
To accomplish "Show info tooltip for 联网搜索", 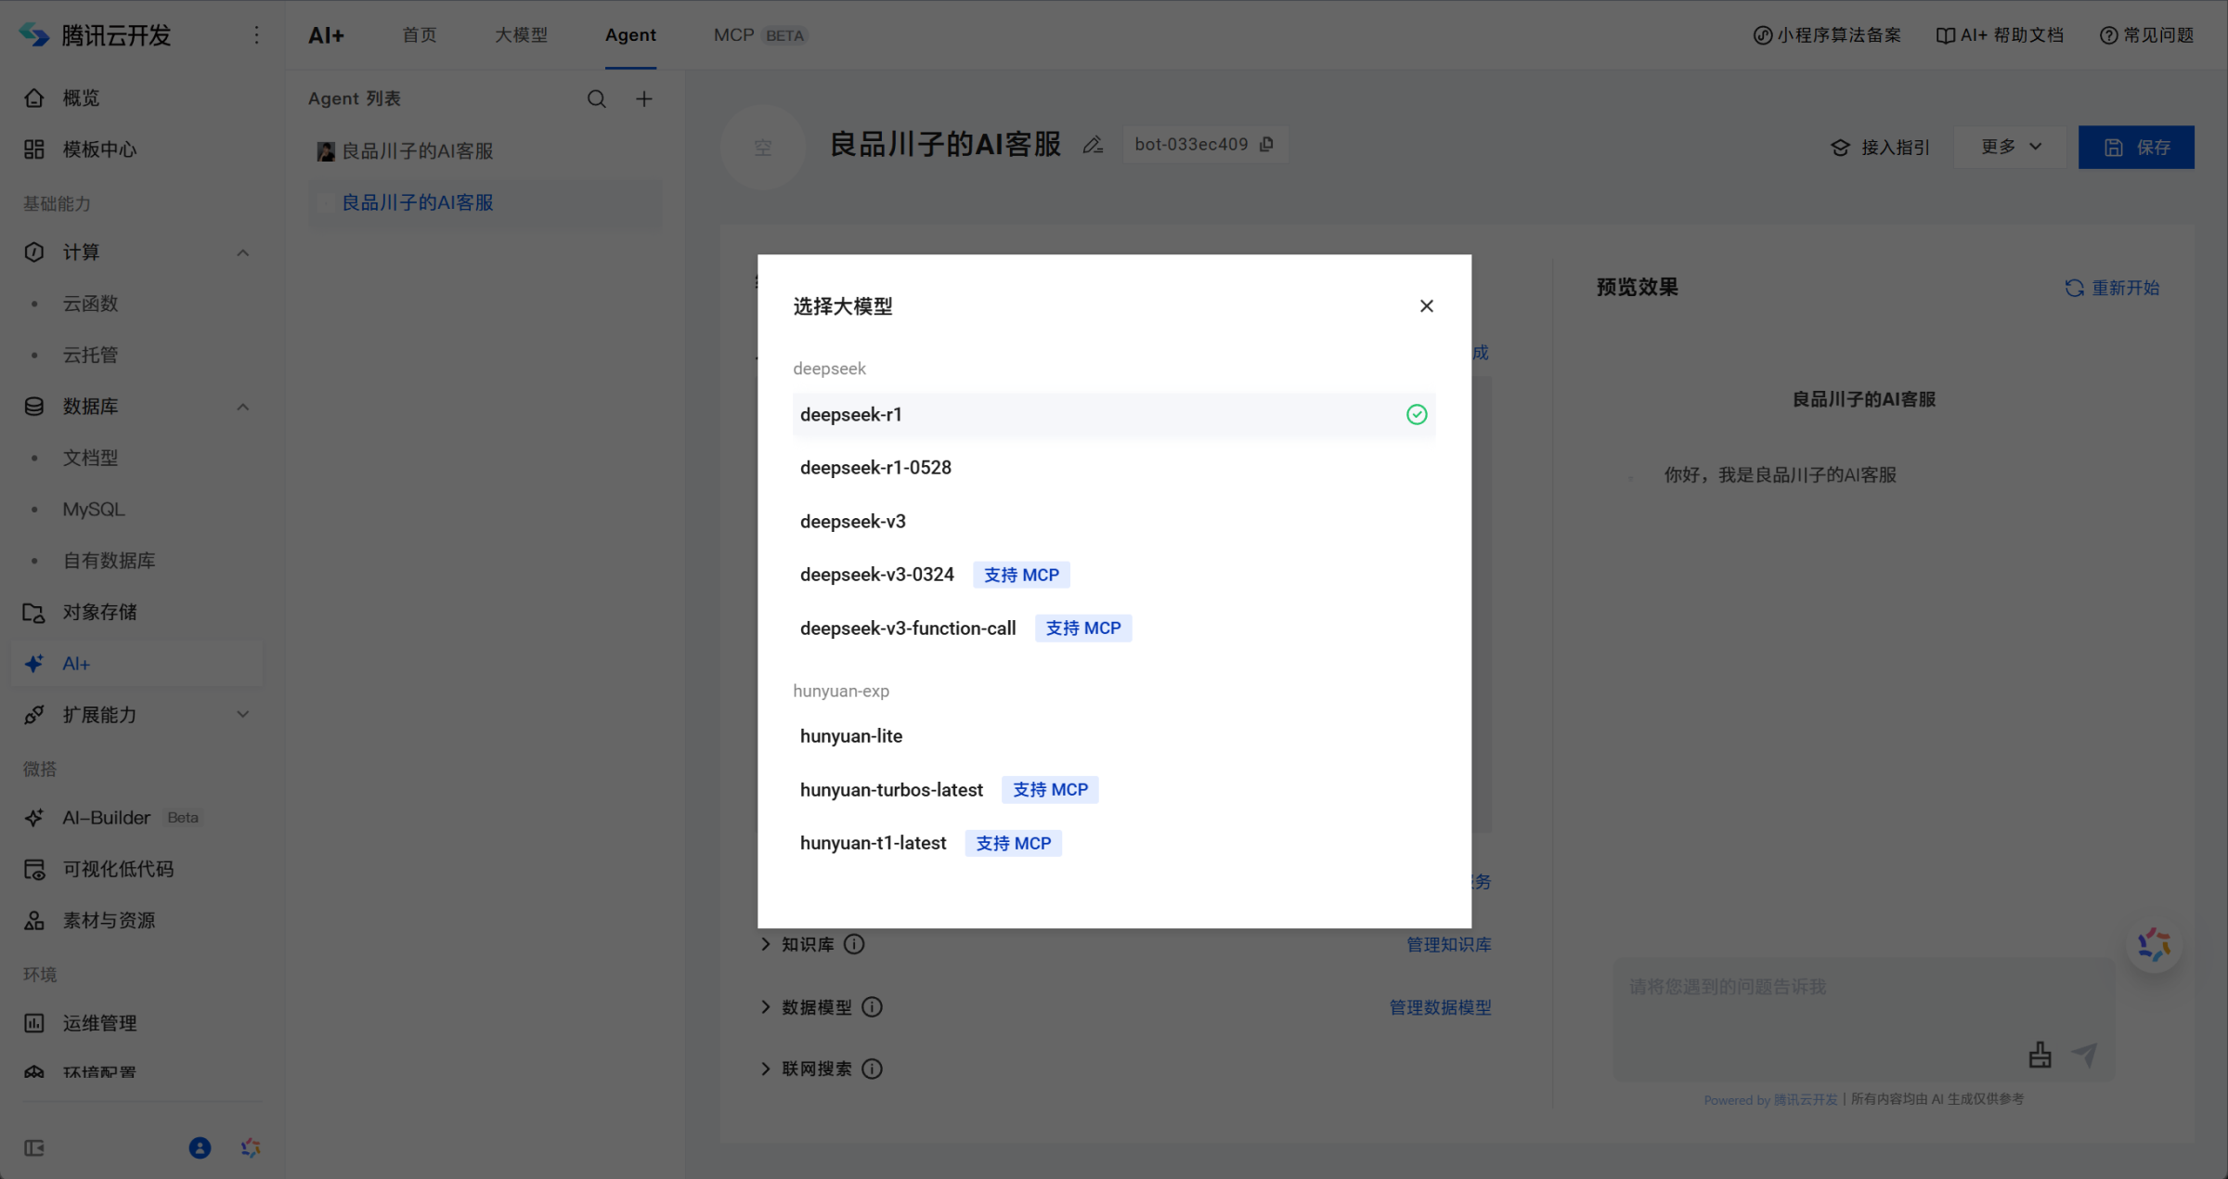I will point(872,1069).
